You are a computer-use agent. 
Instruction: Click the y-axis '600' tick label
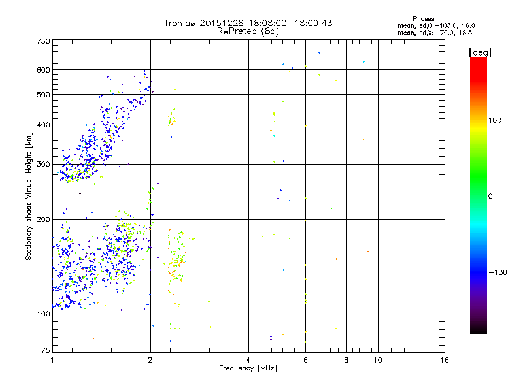[43, 70]
